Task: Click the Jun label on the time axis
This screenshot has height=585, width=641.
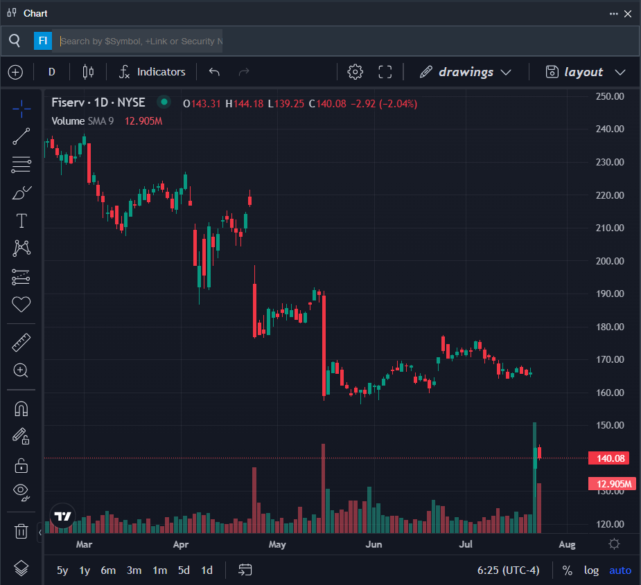Action: coord(374,545)
